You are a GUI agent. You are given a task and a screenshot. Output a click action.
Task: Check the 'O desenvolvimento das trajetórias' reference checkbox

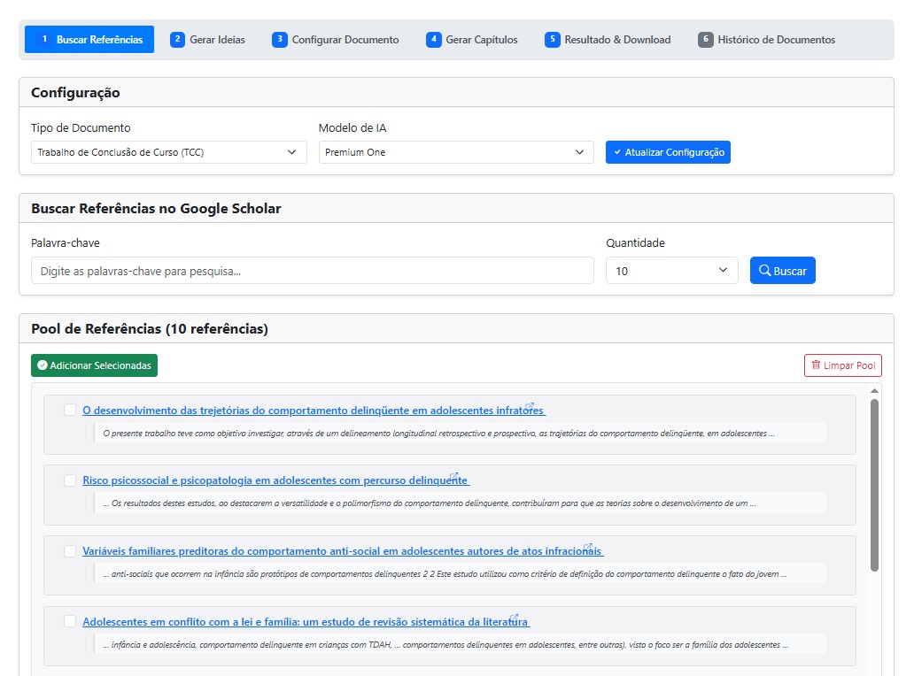click(x=70, y=410)
